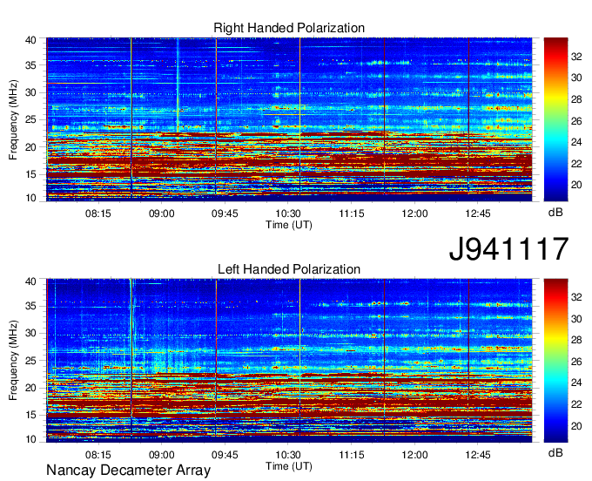592x481 pixels.
Task: Click 35 frequency tick of Left Handed plot
Action: (31, 306)
